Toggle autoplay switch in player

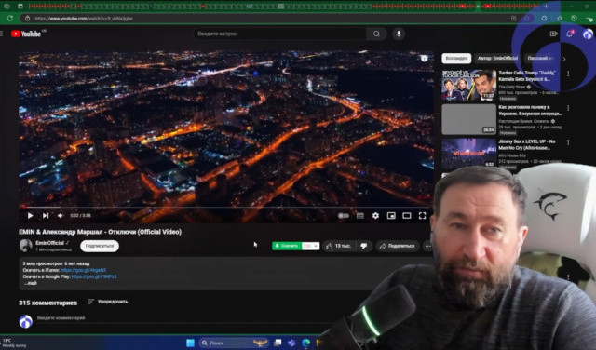344,215
